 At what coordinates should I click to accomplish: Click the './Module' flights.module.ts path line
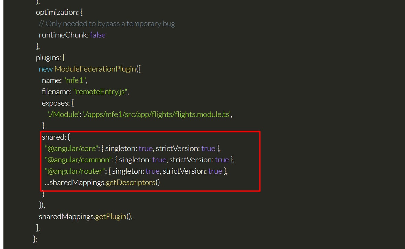140,114
